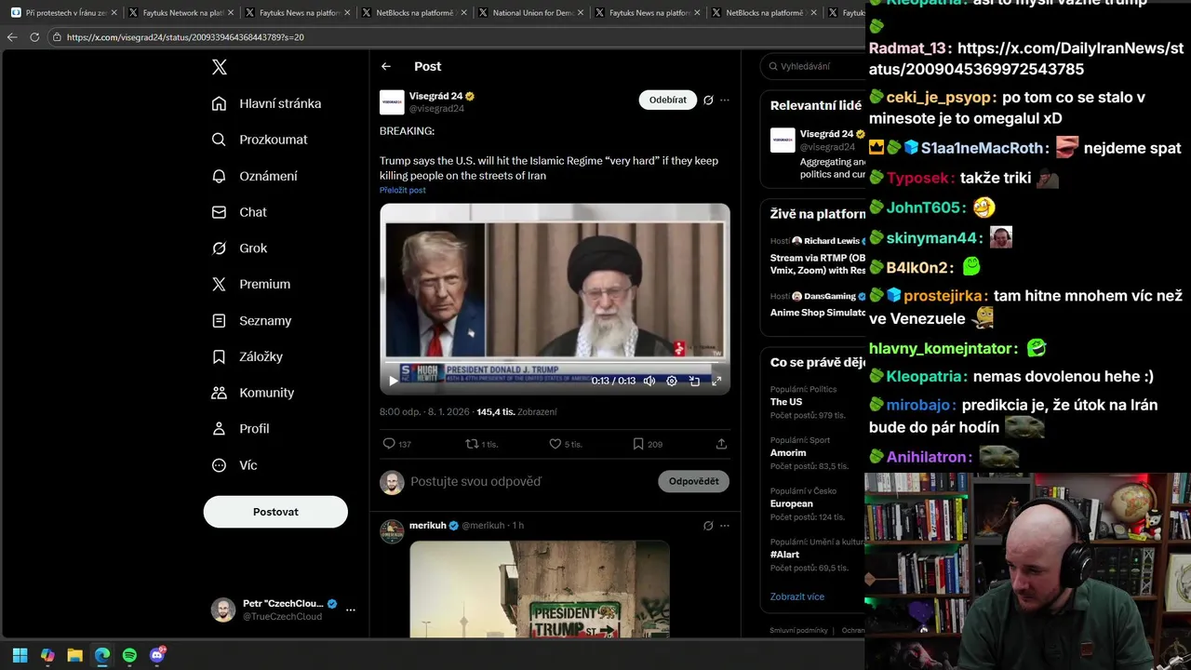The width and height of the screenshot is (1191, 670).
Task: Click the Postovat button
Action: (x=275, y=512)
